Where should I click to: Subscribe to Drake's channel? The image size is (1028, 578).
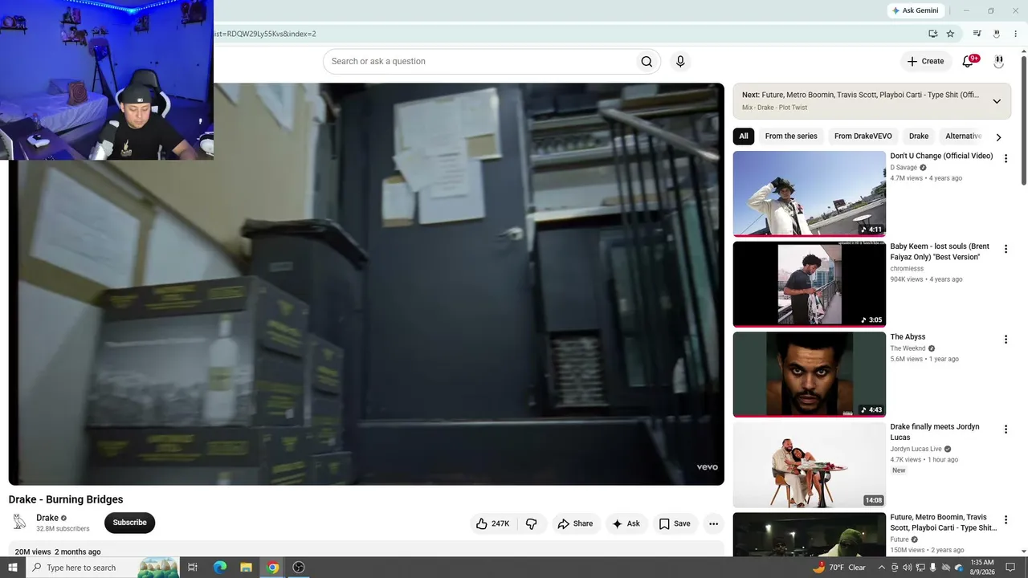coord(129,523)
